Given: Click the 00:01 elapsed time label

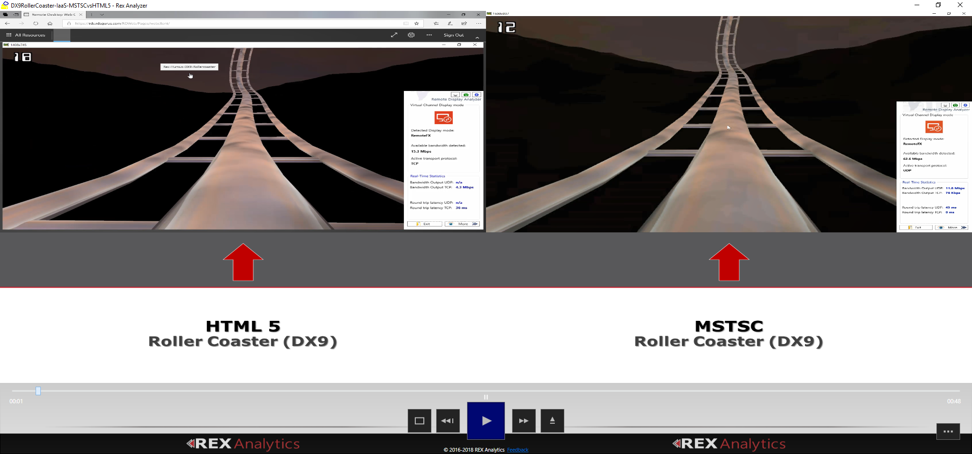Looking at the screenshot, I should click(16, 401).
